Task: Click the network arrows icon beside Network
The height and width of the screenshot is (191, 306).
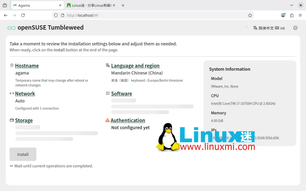Action: pos(12,93)
